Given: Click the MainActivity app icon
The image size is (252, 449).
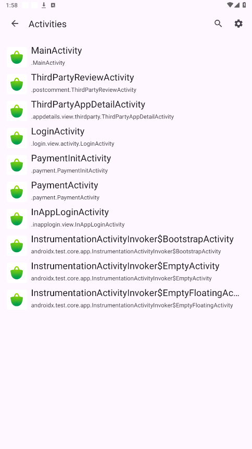Looking at the screenshot, I should click(x=17, y=57).
